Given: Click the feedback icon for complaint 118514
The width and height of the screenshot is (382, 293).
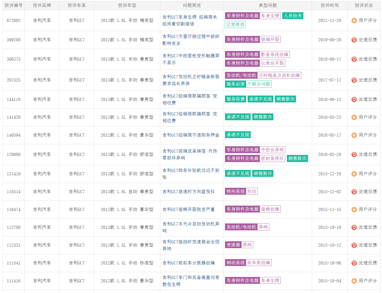Looking at the screenshot, I should click(x=354, y=192).
